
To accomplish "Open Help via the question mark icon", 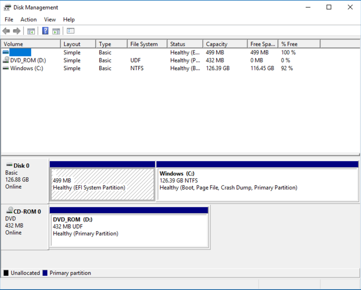I will [45, 31].
